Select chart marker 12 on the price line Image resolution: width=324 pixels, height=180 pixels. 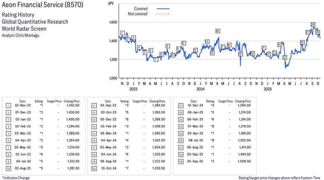[184, 43]
